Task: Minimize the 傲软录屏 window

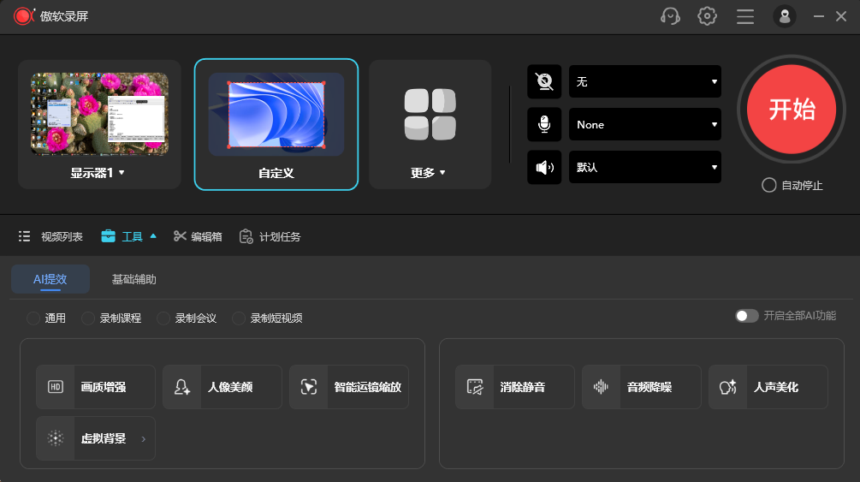Action: click(x=819, y=16)
